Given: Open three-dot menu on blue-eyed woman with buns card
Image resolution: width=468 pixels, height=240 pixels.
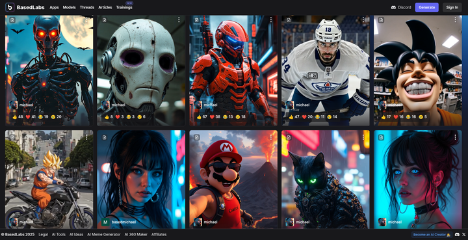Looking at the screenshot, I should 456,137.
